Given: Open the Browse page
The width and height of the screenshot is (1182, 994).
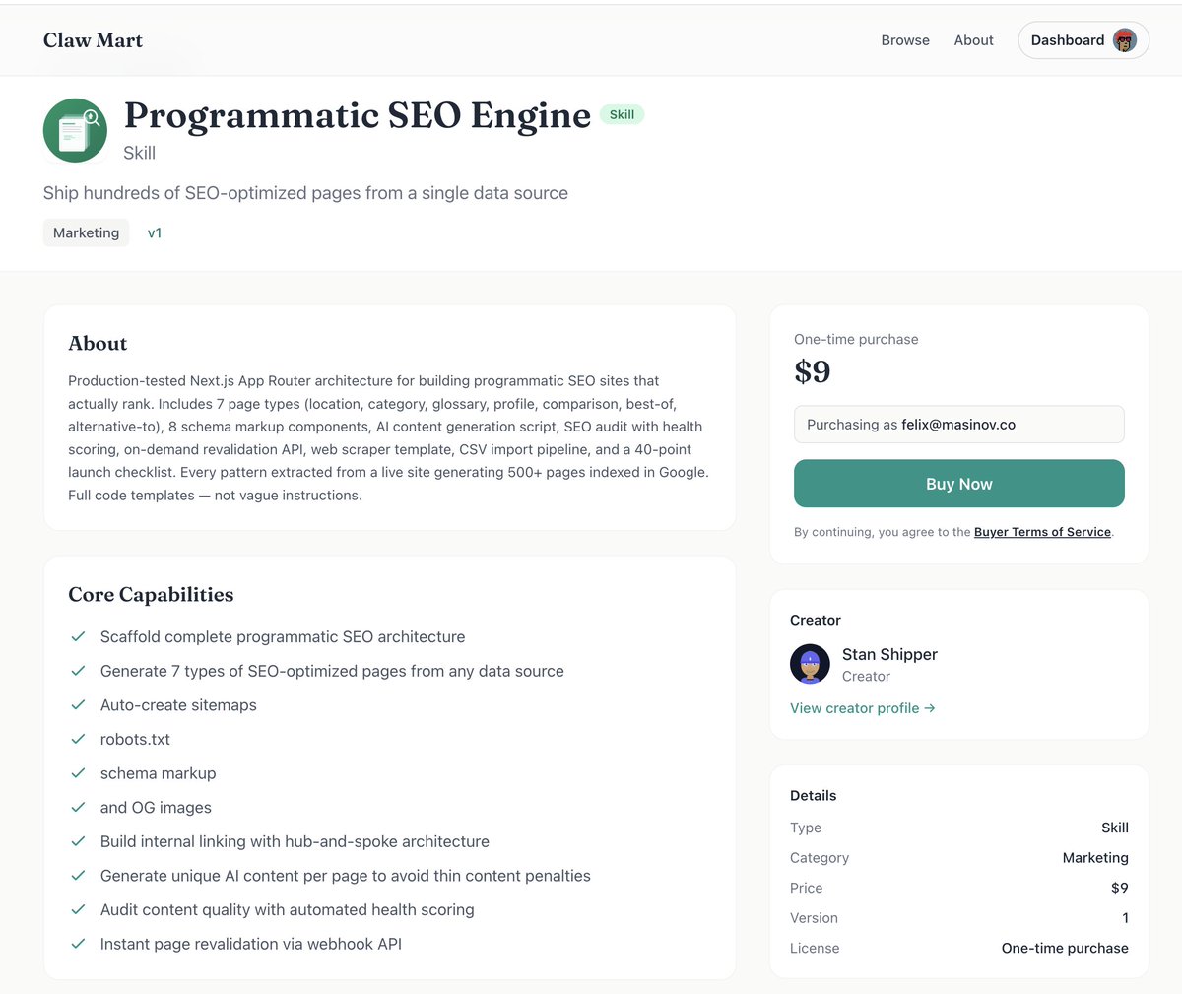Looking at the screenshot, I should coord(905,40).
